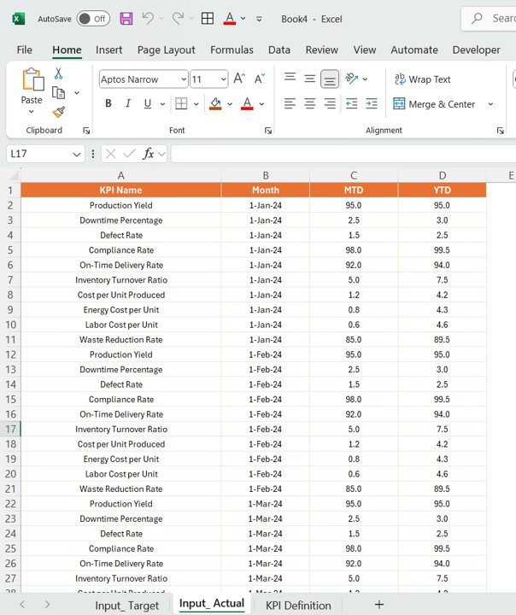Toggle Underline formatting
Image resolution: width=516 pixels, height=615 pixels.
(x=148, y=103)
